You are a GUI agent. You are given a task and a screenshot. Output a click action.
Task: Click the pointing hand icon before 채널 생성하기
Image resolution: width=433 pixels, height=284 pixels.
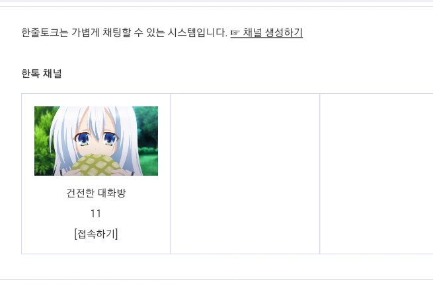235,33
